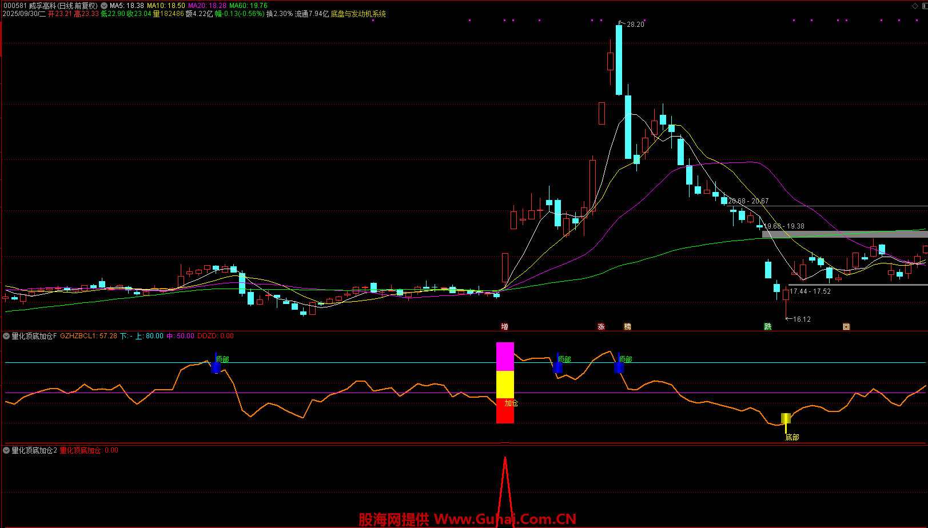The image size is (928, 528).
Task: Click the 增 event marker icon
Action: (x=504, y=327)
